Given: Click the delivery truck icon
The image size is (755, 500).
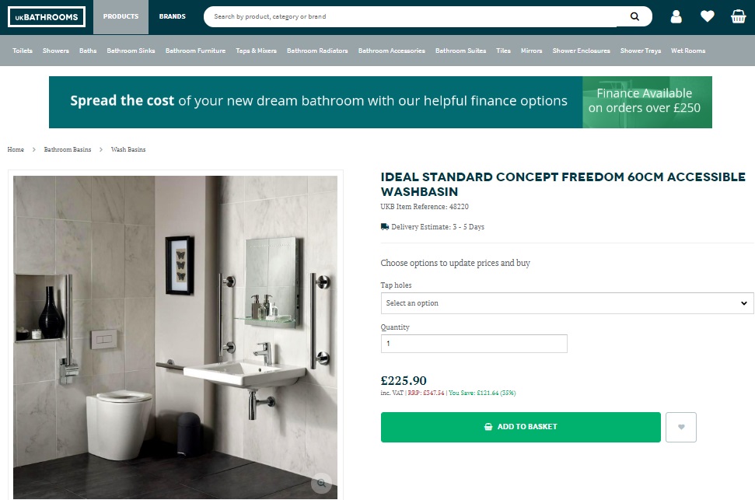Looking at the screenshot, I should click(x=385, y=227).
